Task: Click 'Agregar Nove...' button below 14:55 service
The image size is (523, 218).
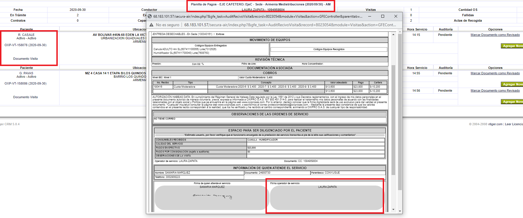Action: click(x=512, y=84)
